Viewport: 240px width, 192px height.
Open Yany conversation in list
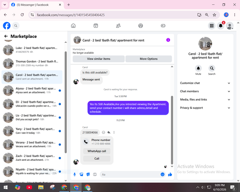[x=32, y=131]
